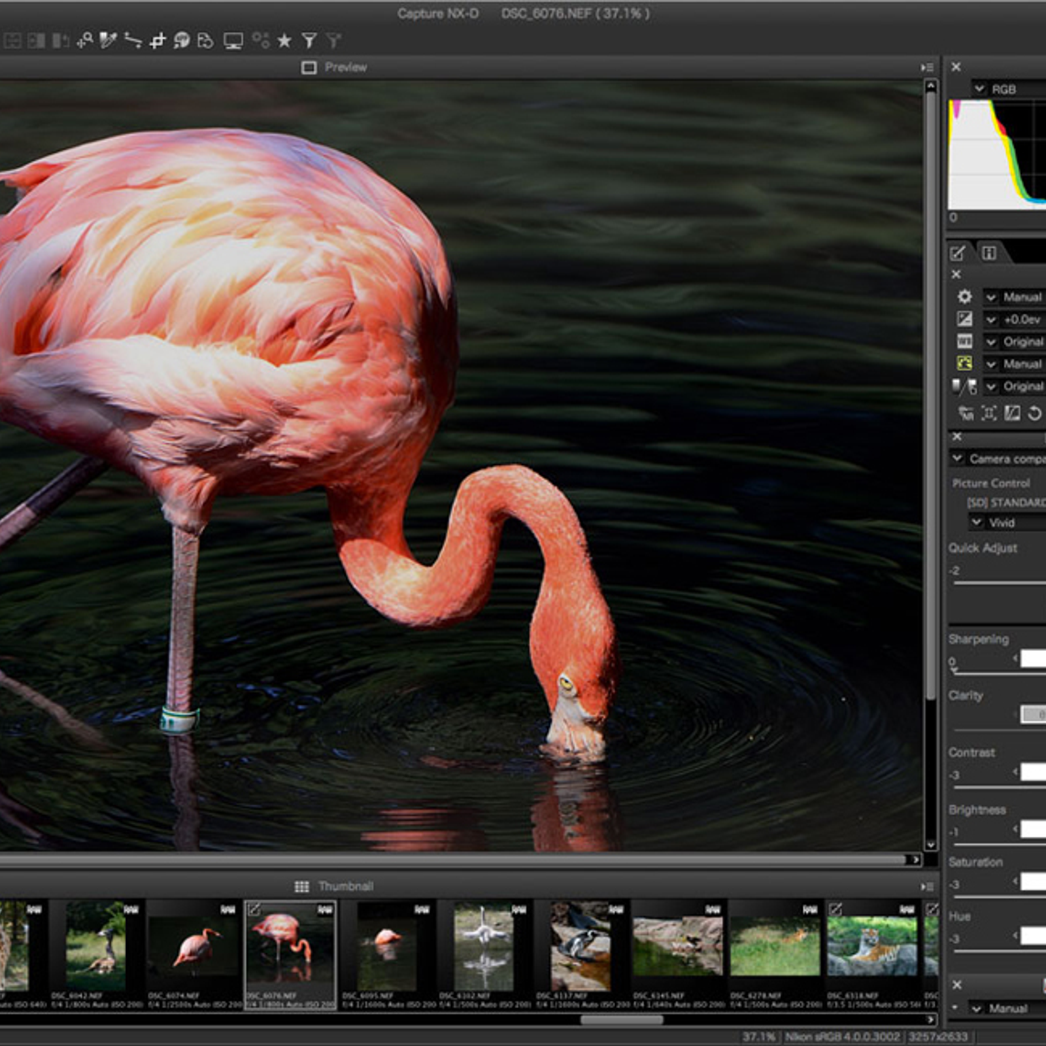Open the RGB channel dropdown

coord(979,88)
